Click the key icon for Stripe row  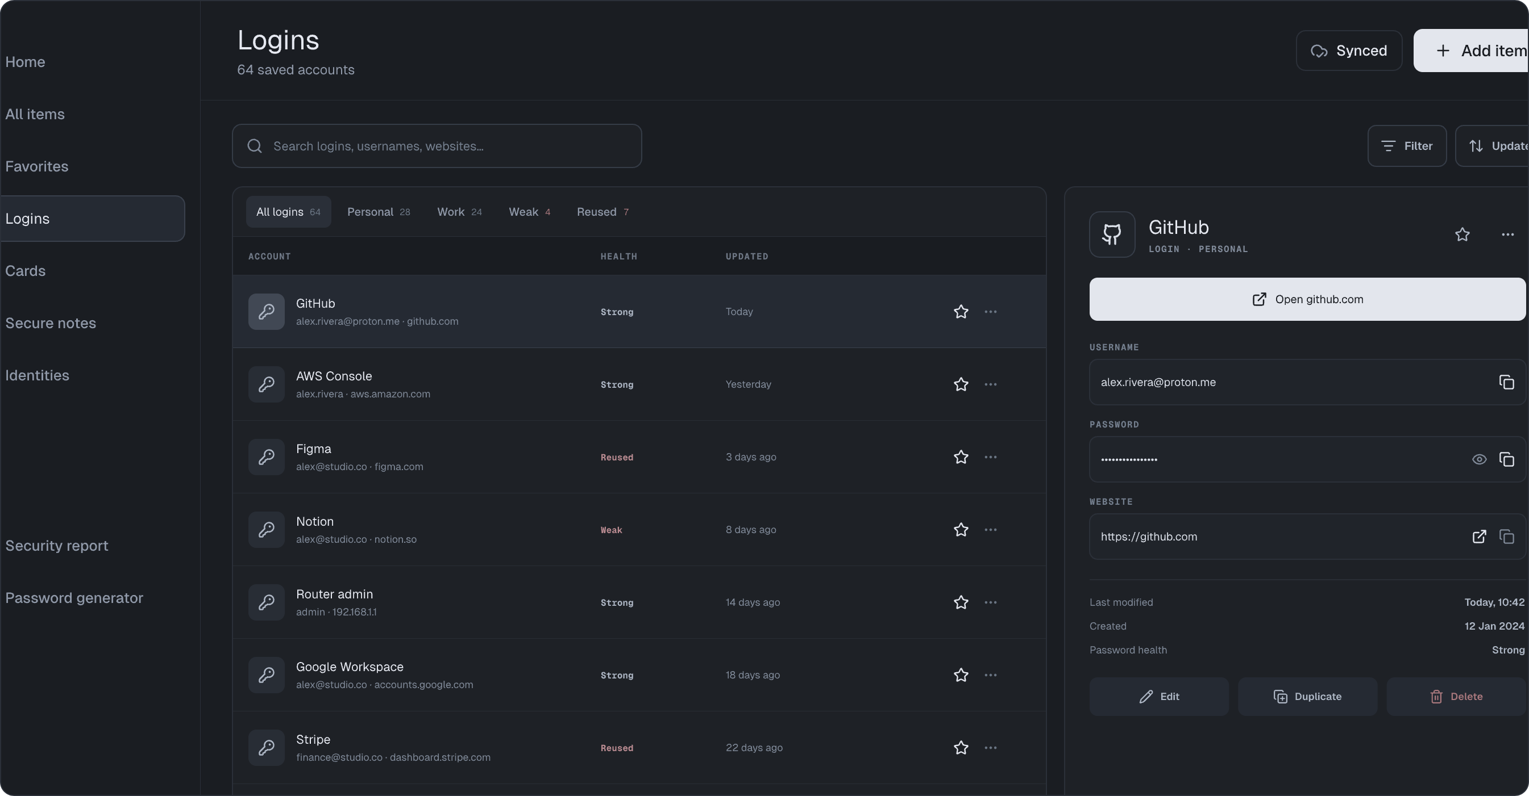267,747
